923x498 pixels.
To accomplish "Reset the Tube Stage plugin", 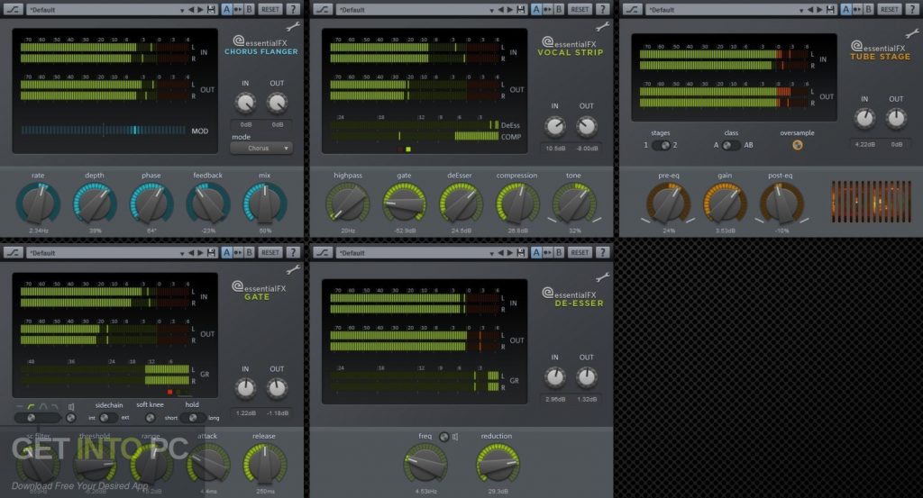I will point(890,9).
